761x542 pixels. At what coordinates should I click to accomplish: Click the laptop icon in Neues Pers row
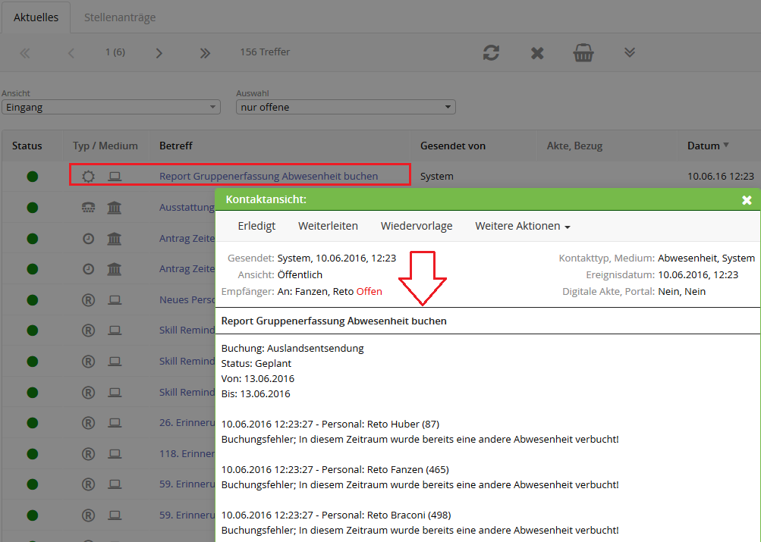pos(115,300)
